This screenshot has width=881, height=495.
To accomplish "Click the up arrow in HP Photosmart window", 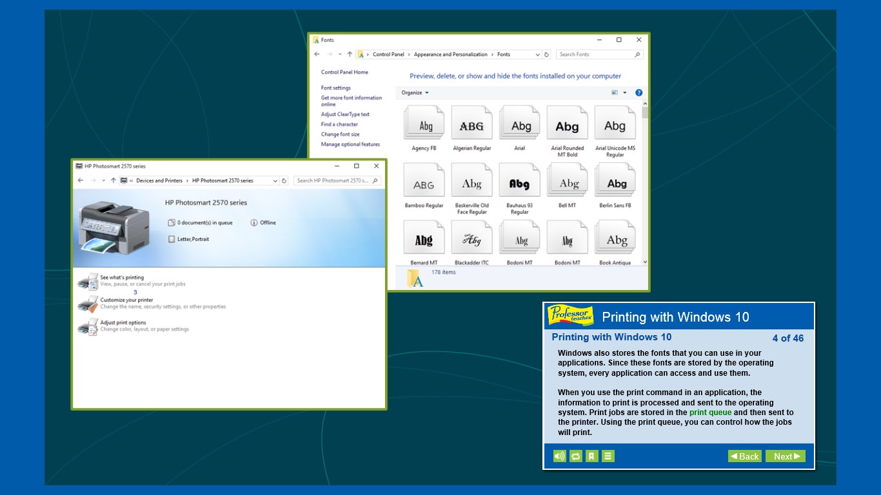I will click(114, 181).
